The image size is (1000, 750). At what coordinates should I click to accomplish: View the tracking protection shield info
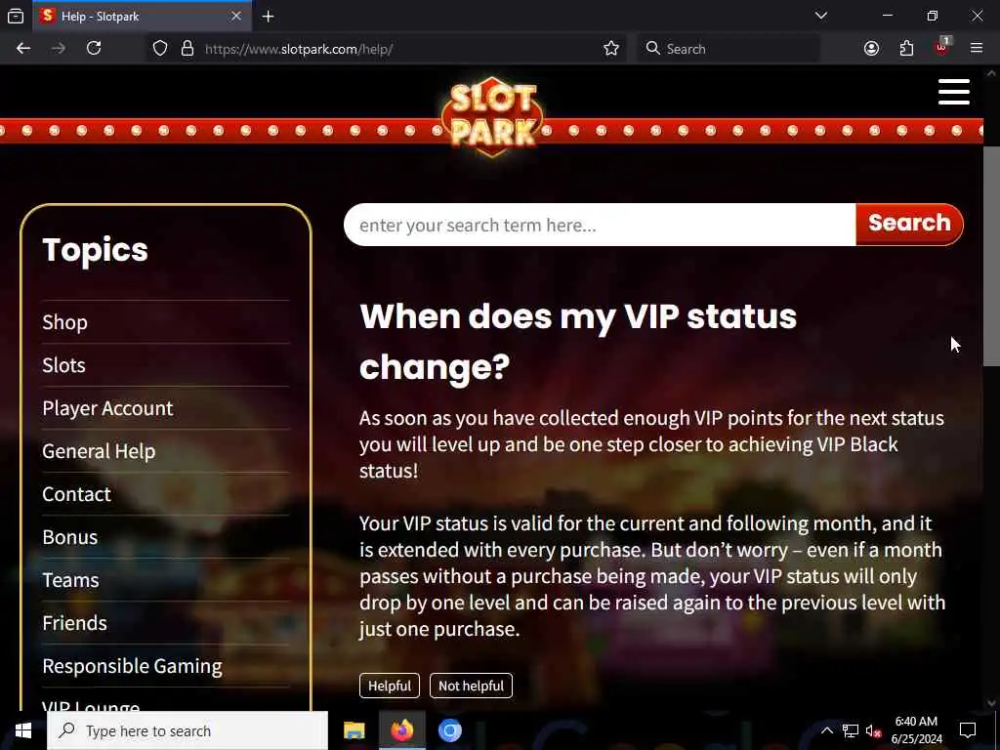160,49
